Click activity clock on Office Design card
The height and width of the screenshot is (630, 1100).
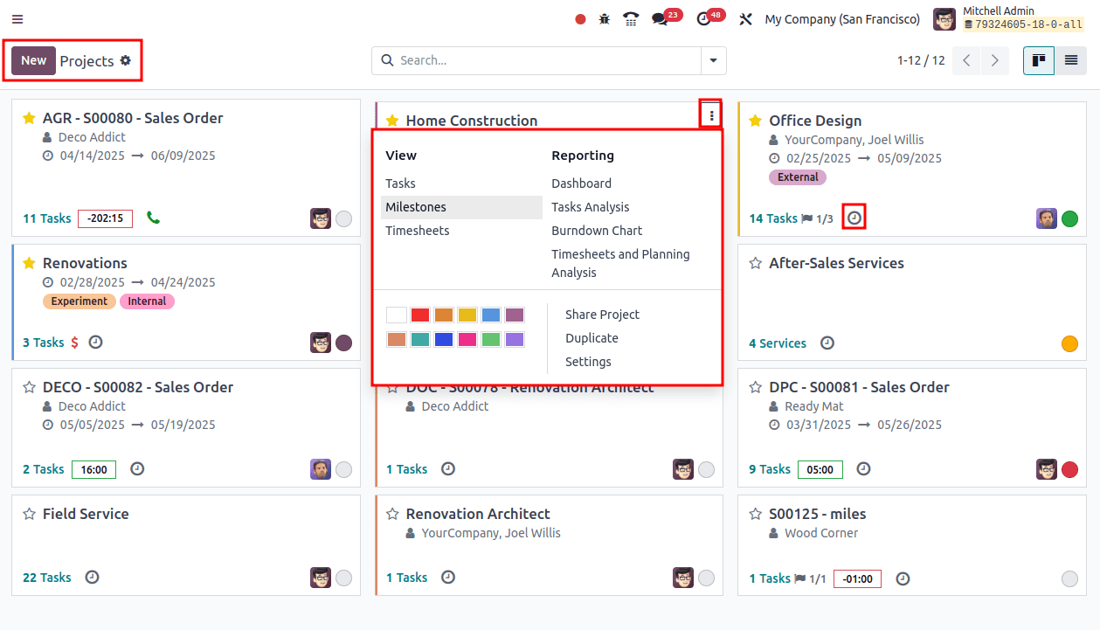(x=854, y=218)
